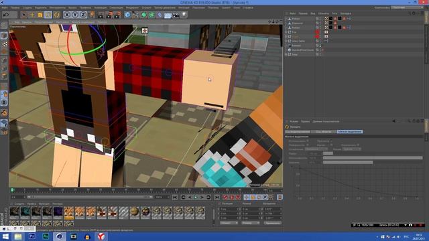Switch to the Мягкое выделение tab
429x241 pixels.
pos(350,131)
